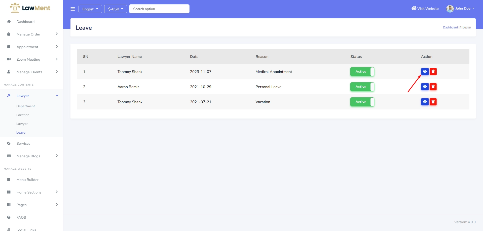Screen dimensions: 483x231
Task: Expand the Manage Blogs submenu chevron
Action: pyautogui.click(x=57, y=156)
